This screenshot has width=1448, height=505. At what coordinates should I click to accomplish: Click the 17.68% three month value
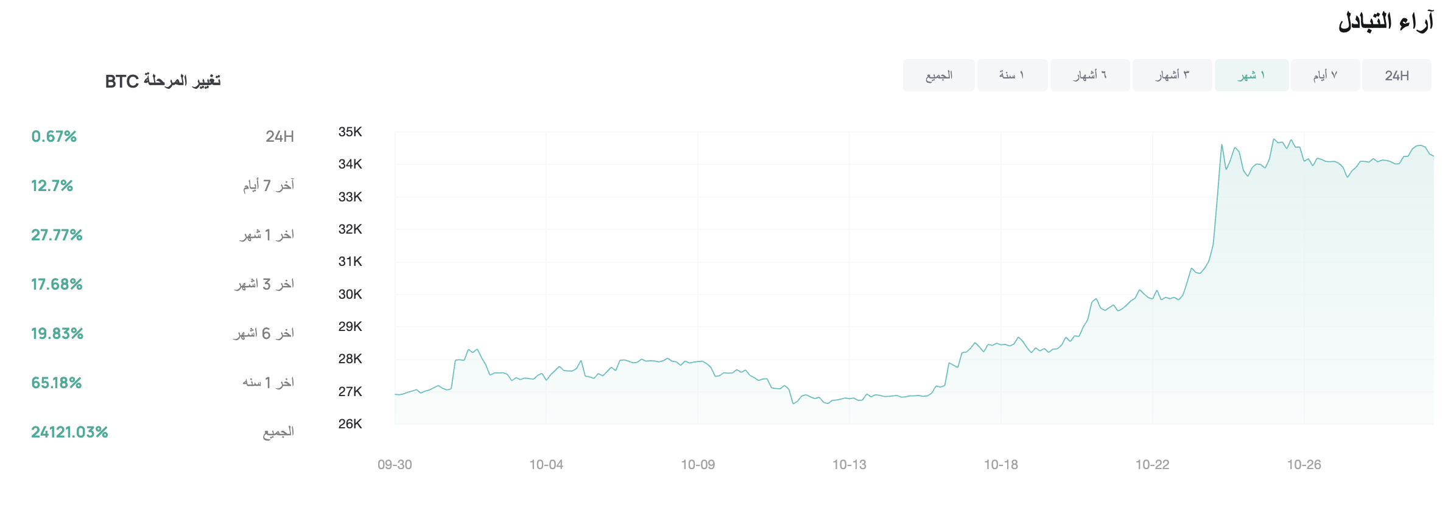click(57, 284)
